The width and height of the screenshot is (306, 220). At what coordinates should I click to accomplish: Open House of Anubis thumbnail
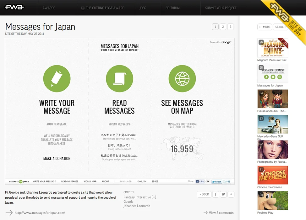(x=273, y=99)
